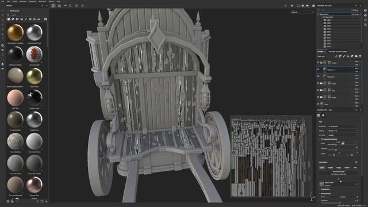Filter assets by smart masks square icon
Image resolution: width=368 pixels, height=207 pixels.
[17, 19]
